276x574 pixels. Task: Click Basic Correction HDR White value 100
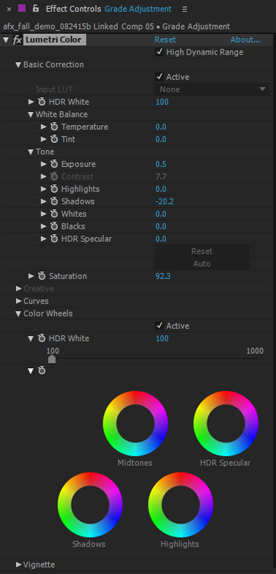coord(162,102)
